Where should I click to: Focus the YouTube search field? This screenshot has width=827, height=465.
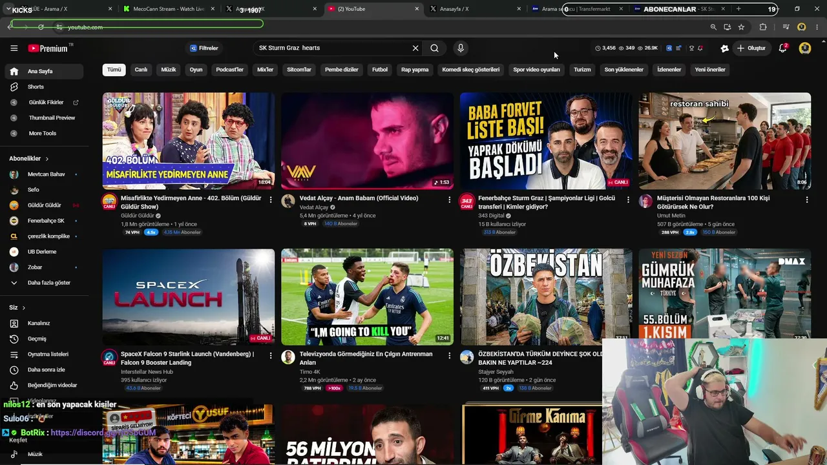tap(333, 48)
